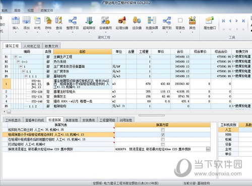Switch to the 查看单价构成 tab

[x=35, y=120]
